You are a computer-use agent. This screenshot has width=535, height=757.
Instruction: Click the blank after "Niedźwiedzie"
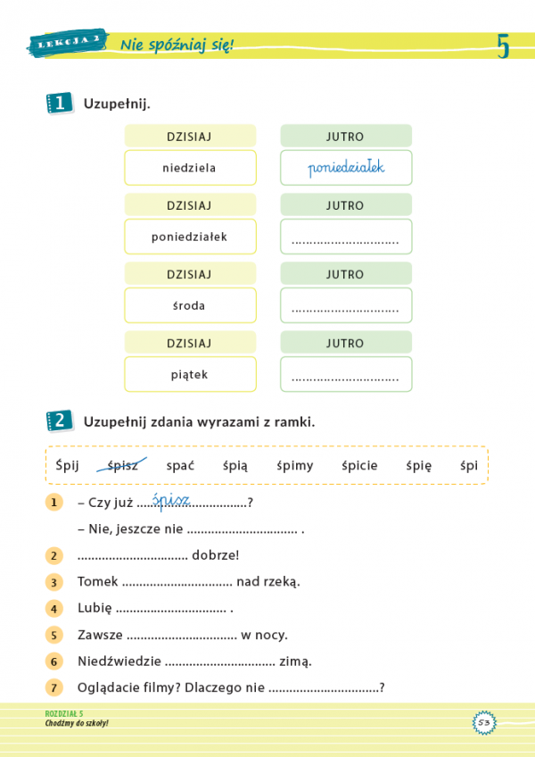pos(219,662)
